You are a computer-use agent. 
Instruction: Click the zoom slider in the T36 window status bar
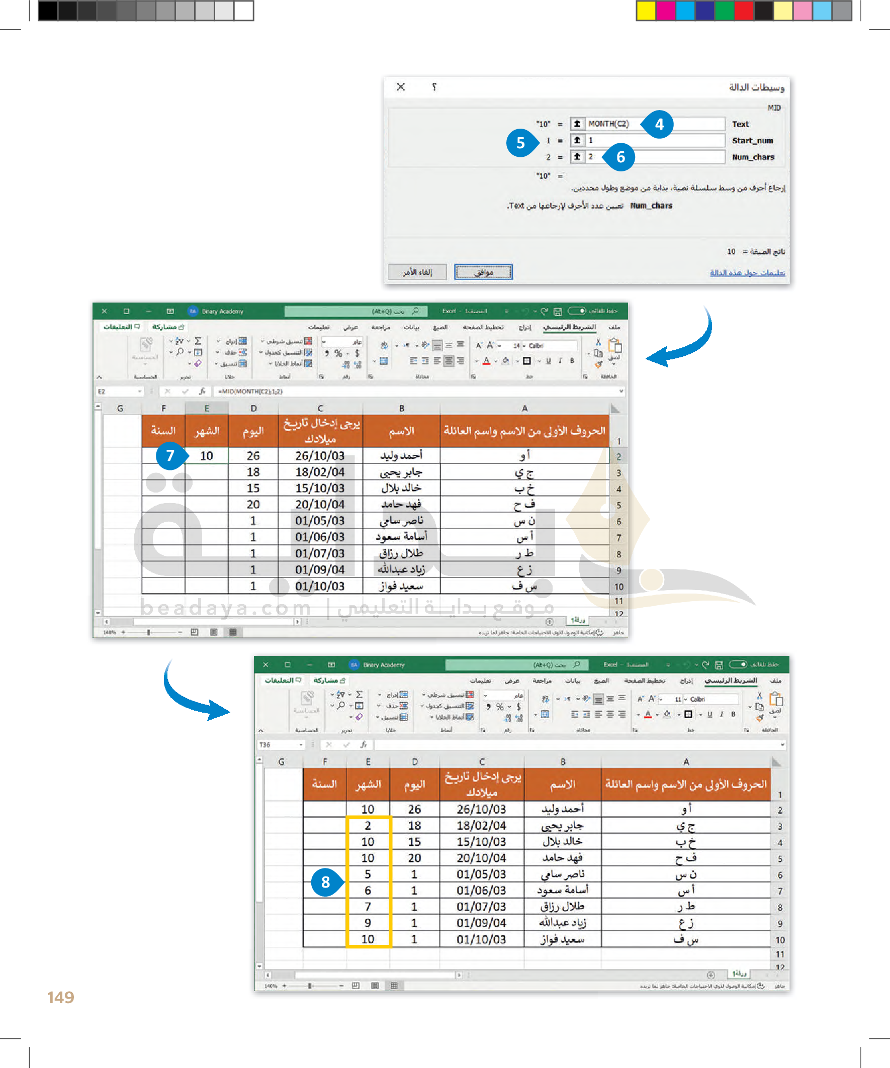click(x=309, y=986)
